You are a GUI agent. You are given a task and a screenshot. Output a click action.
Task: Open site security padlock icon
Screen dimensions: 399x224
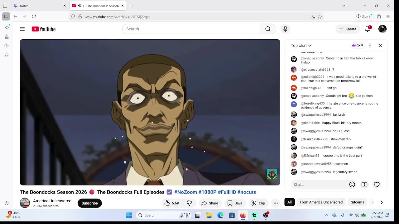click(80, 17)
